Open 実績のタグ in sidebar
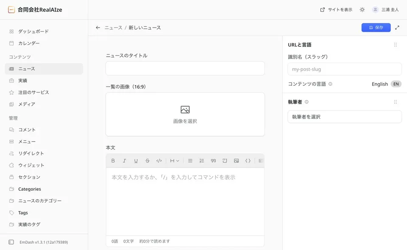This screenshot has height=250, width=407. click(x=44, y=224)
